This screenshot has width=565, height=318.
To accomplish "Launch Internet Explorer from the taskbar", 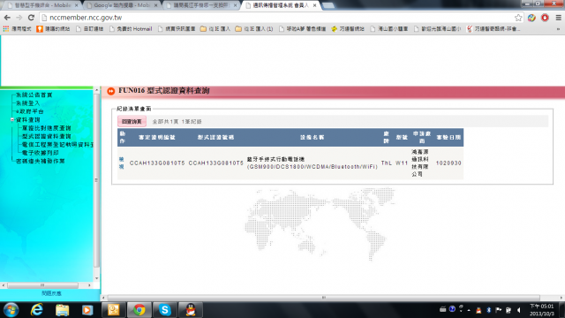I will pyautogui.click(x=37, y=310).
